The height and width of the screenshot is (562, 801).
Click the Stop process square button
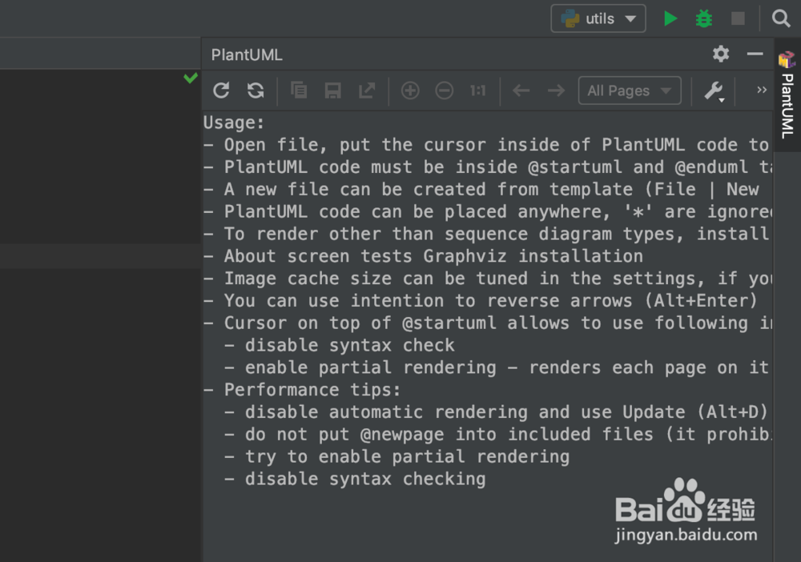point(738,18)
